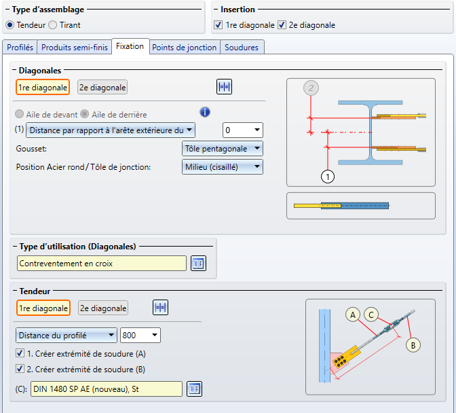Select 2e diagonale button under Diagonales
Screen dimensions: 456x413
coord(102,87)
